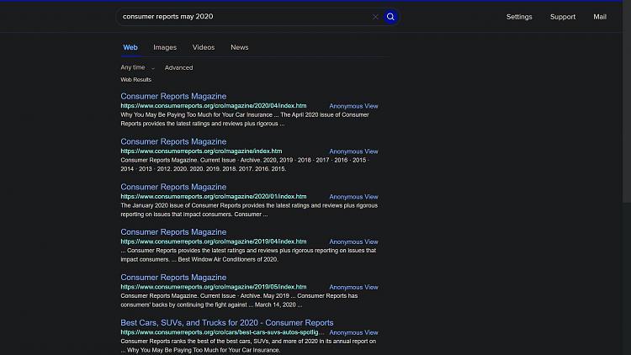Switch to the Videos tab

pos(204,47)
